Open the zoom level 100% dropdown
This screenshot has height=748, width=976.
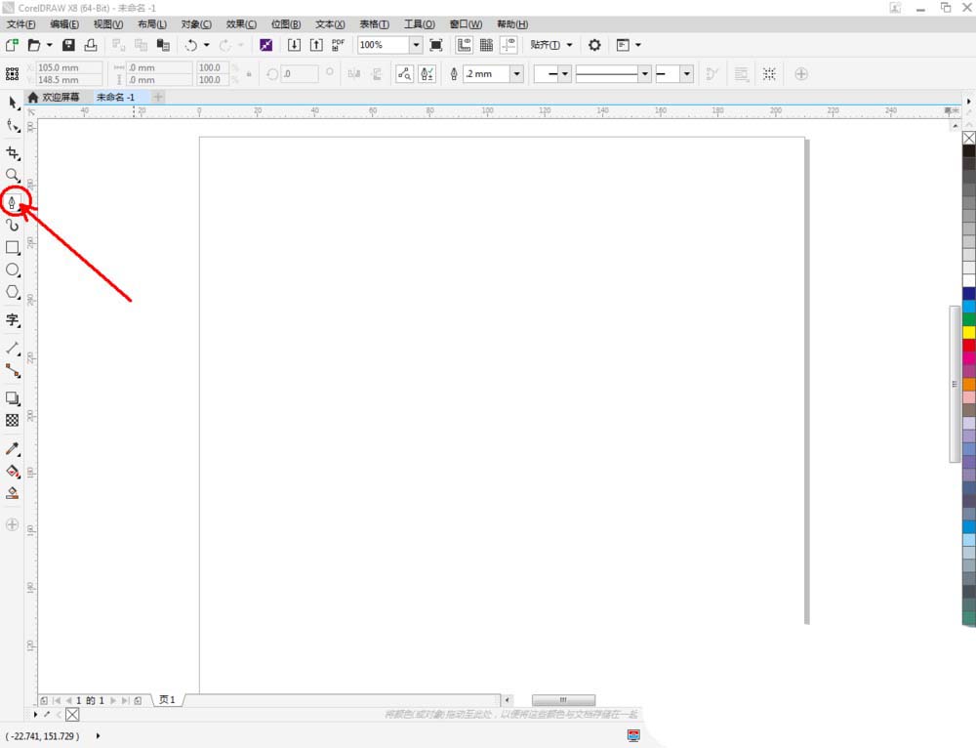416,45
